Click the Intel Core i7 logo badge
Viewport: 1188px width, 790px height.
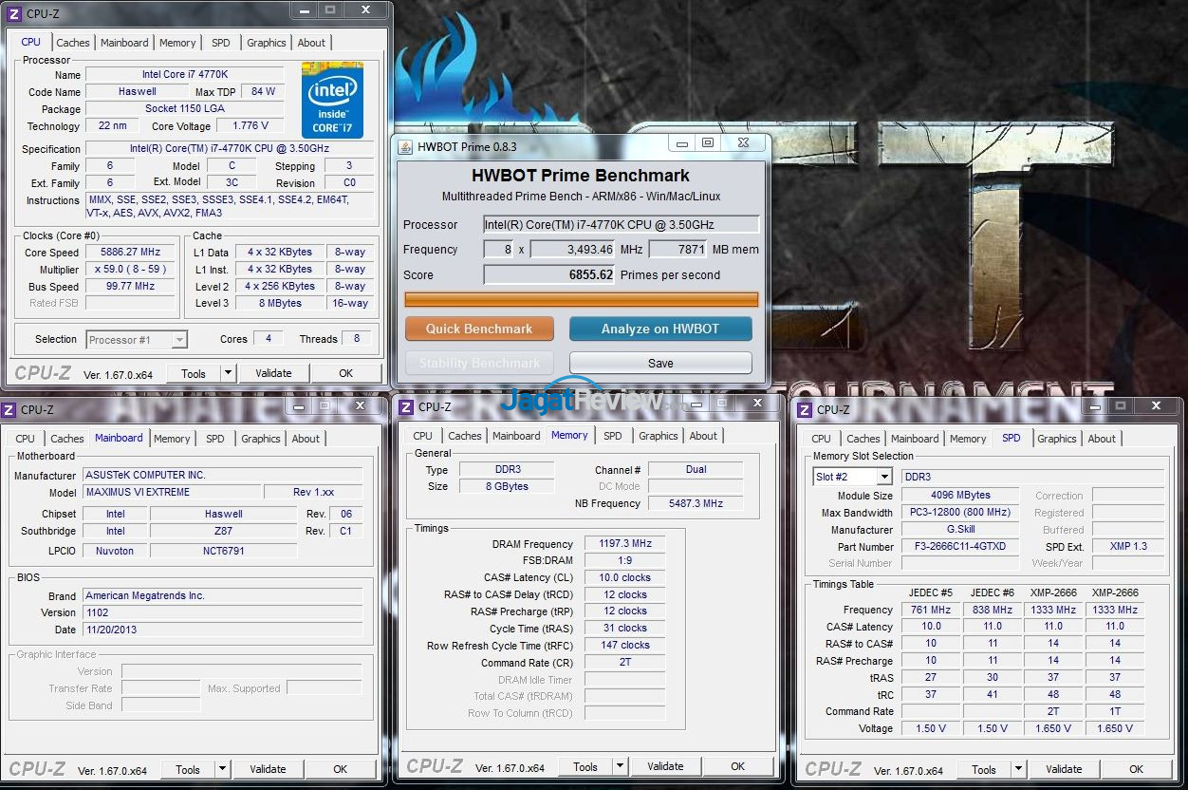332,101
